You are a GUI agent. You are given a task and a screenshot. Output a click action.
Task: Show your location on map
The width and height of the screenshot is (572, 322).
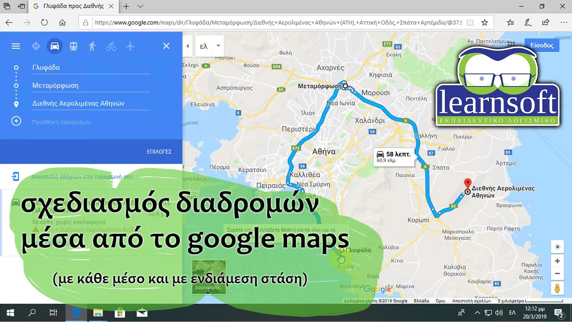557,247
